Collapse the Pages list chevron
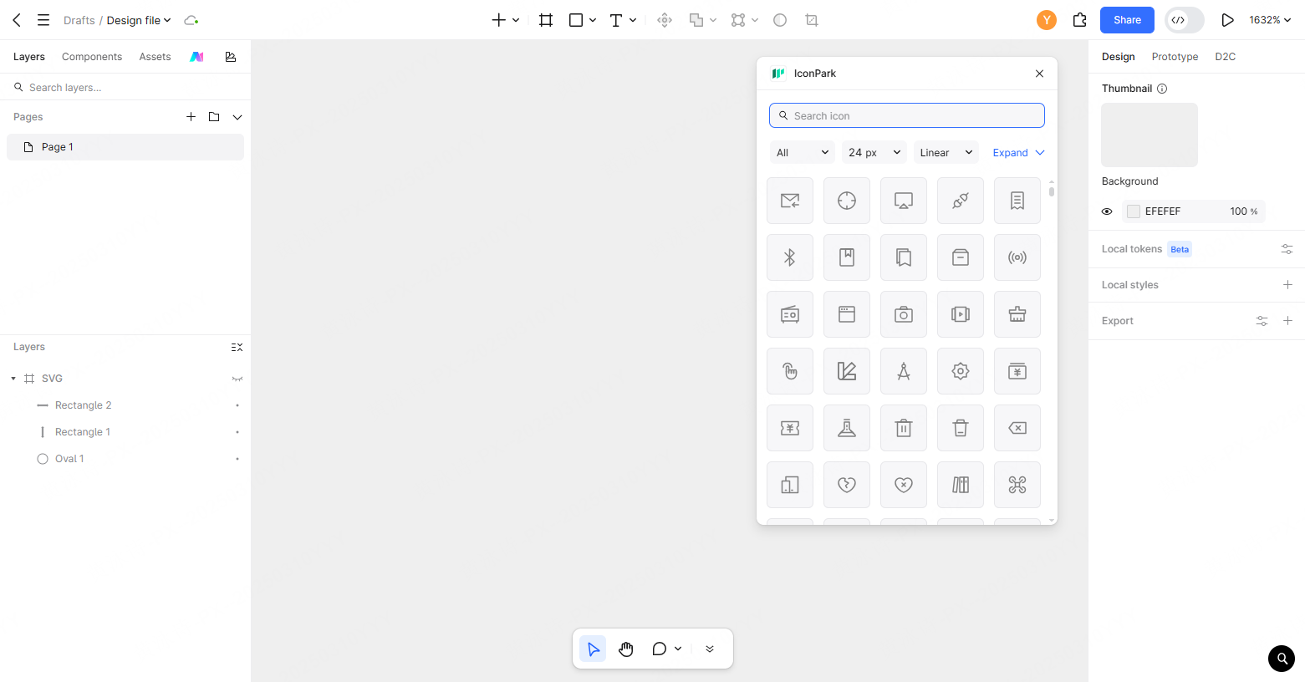Image resolution: width=1305 pixels, height=682 pixels. tap(237, 117)
